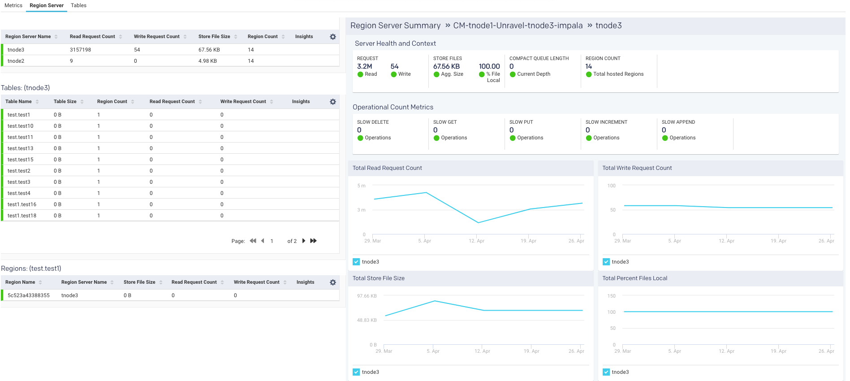Open the Tables tab
Screen dimensions: 850x381
pyautogui.click(x=78, y=5)
